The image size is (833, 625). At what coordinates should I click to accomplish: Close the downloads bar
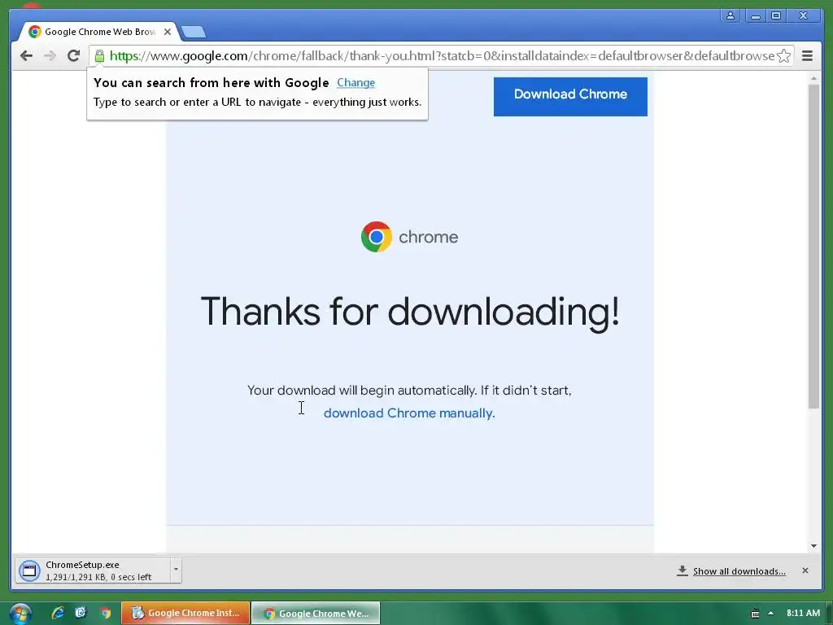(x=805, y=570)
